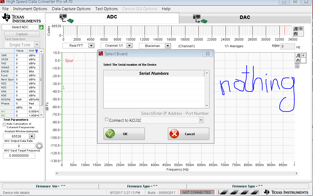Click OK in Select Board dialog
Screen dimensions: 313x196
(x=124, y=134)
